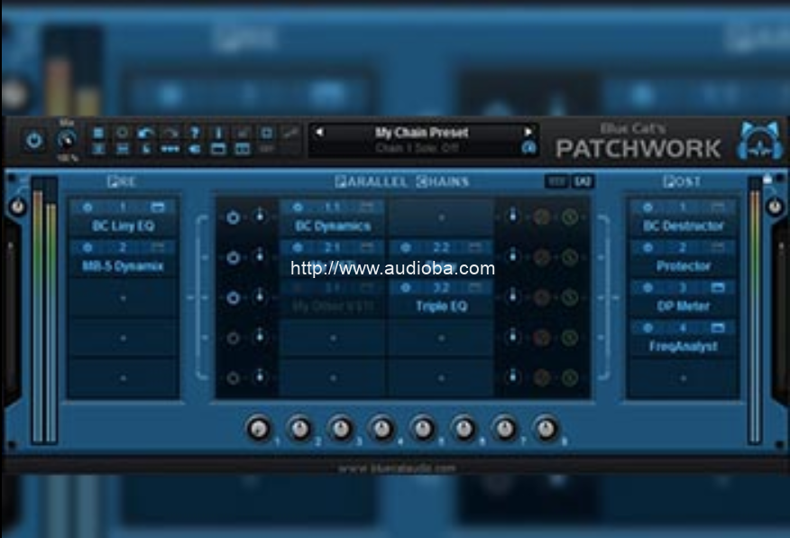Click the Blue Cat headphones logo

pos(759,141)
